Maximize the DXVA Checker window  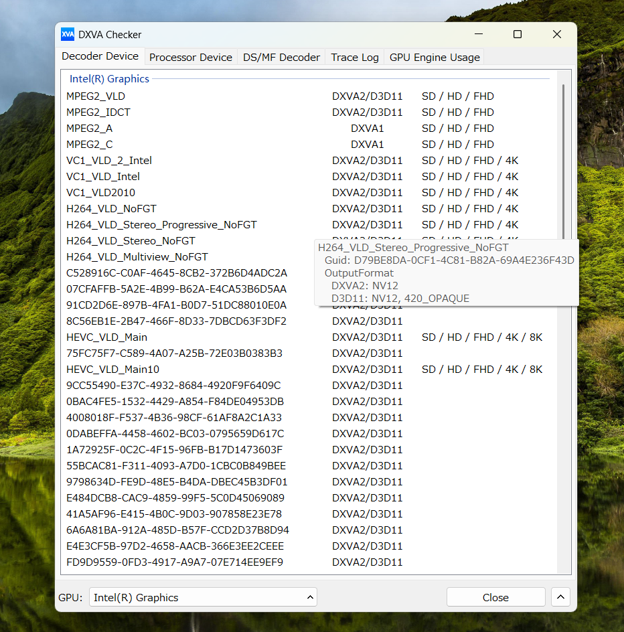tap(518, 34)
